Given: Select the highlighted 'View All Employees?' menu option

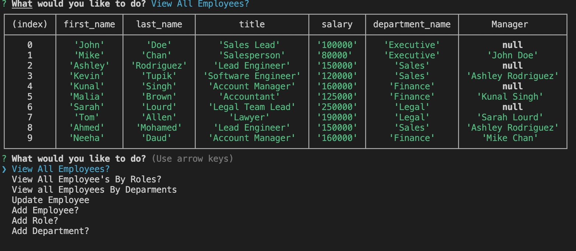Looking at the screenshot, I should 61,169.
